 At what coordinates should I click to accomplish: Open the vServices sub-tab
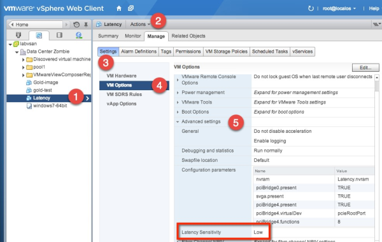(x=302, y=51)
